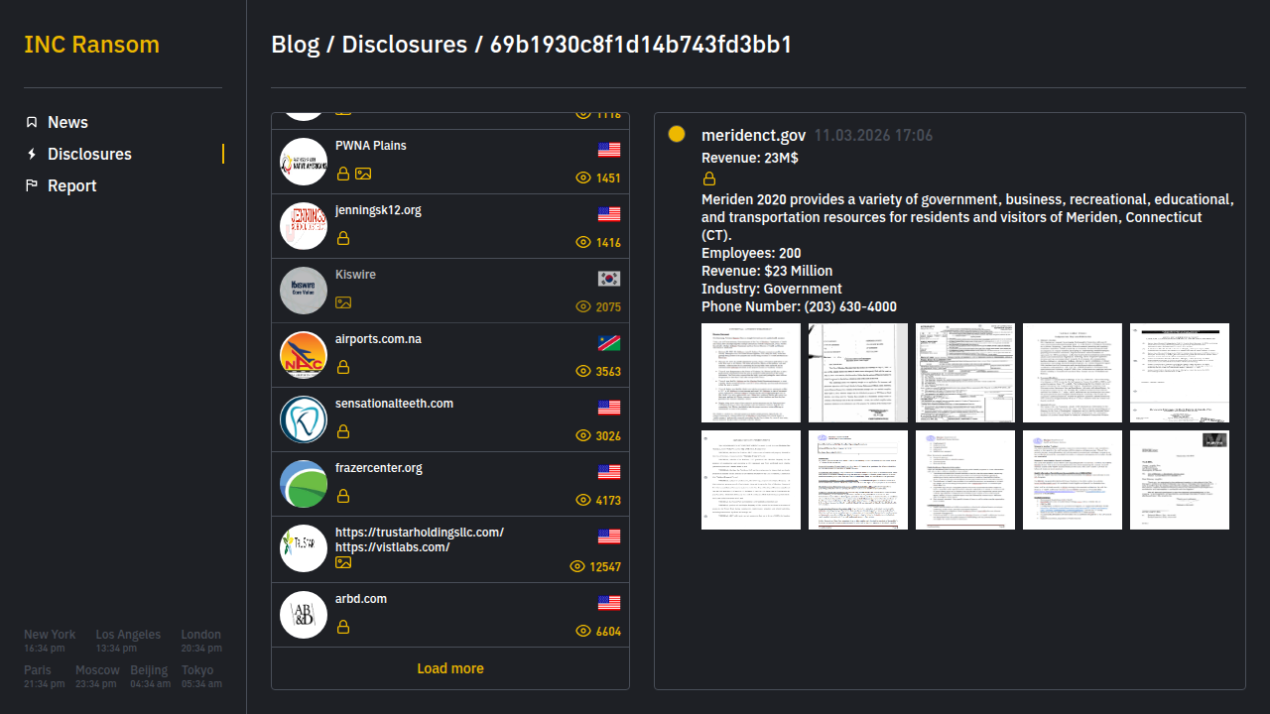Click the Report flag icon in sidebar

tap(32, 185)
